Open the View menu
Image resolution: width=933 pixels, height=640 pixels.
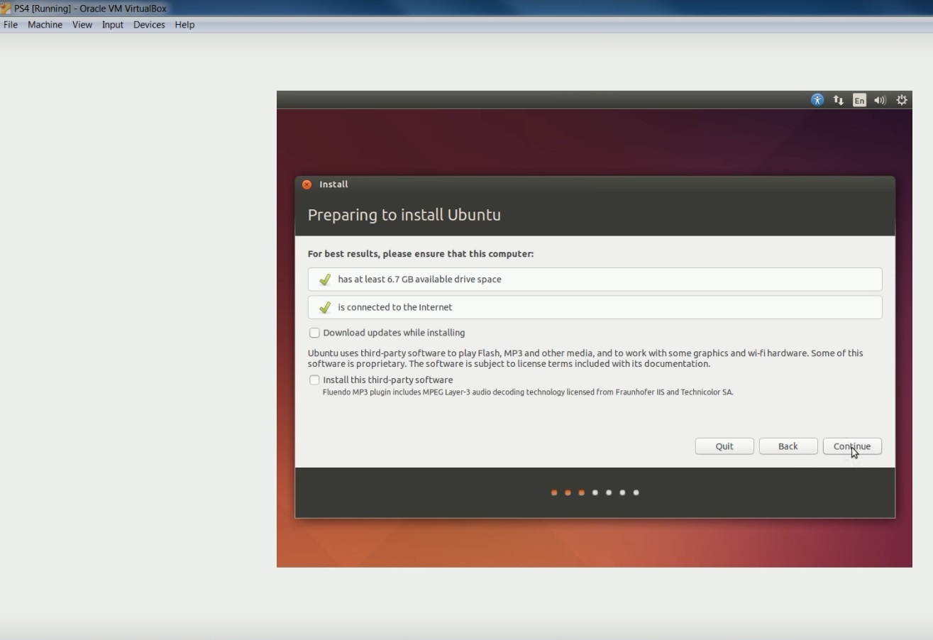pyautogui.click(x=82, y=25)
